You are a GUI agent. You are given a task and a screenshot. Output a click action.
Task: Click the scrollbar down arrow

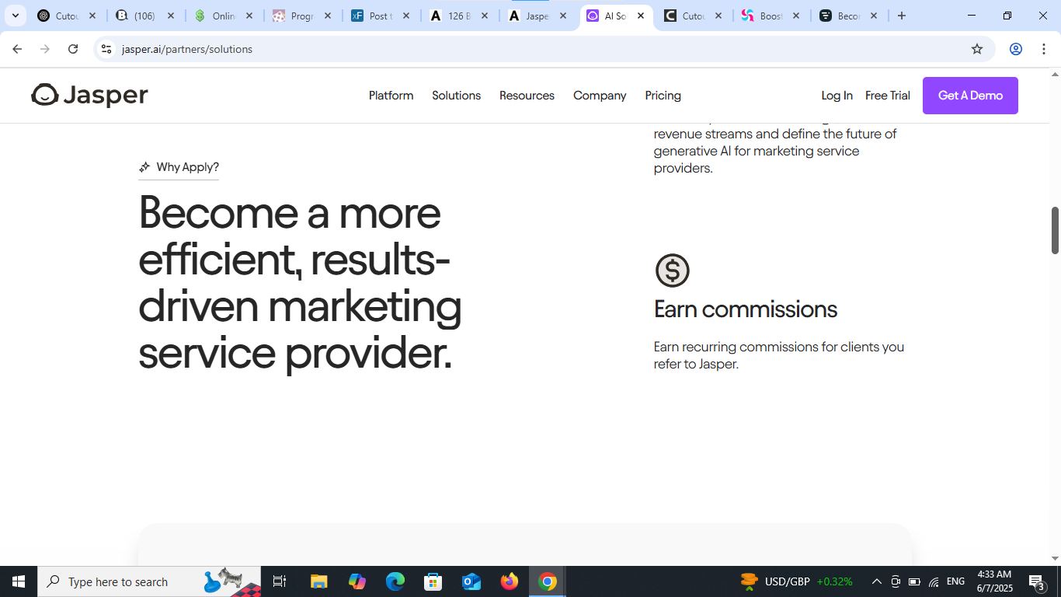point(1055,558)
